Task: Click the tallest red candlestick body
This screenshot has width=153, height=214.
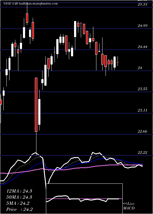Action: [x=36, y=105]
